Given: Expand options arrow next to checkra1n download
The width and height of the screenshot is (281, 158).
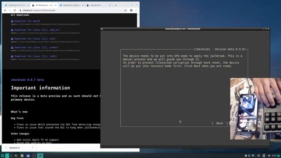Looking at the screenshot, I should coord(32,148).
